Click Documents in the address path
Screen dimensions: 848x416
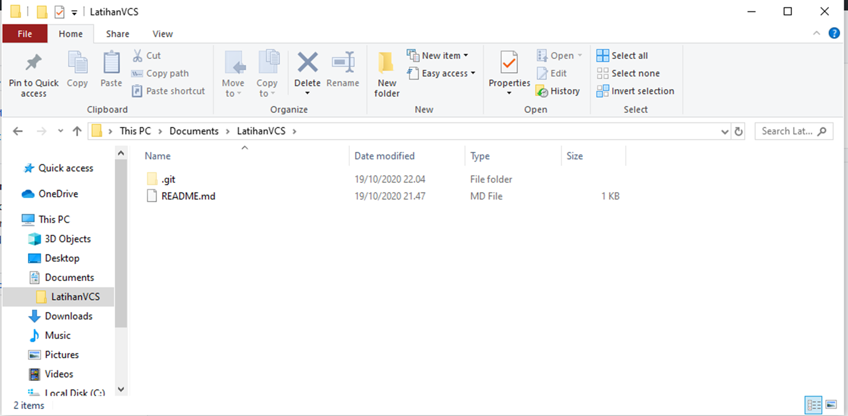tap(194, 131)
